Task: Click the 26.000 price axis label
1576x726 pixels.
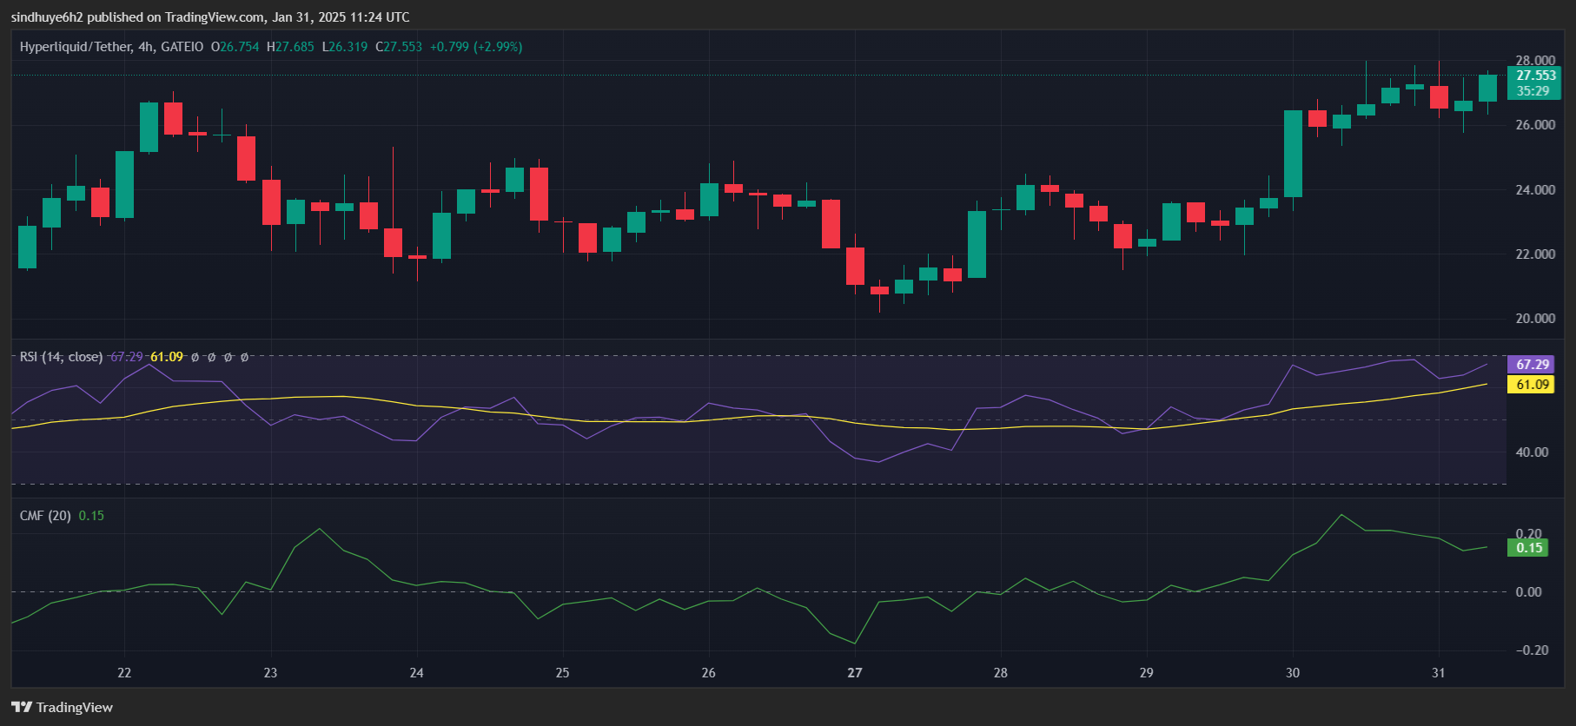Action: (1535, 125)
